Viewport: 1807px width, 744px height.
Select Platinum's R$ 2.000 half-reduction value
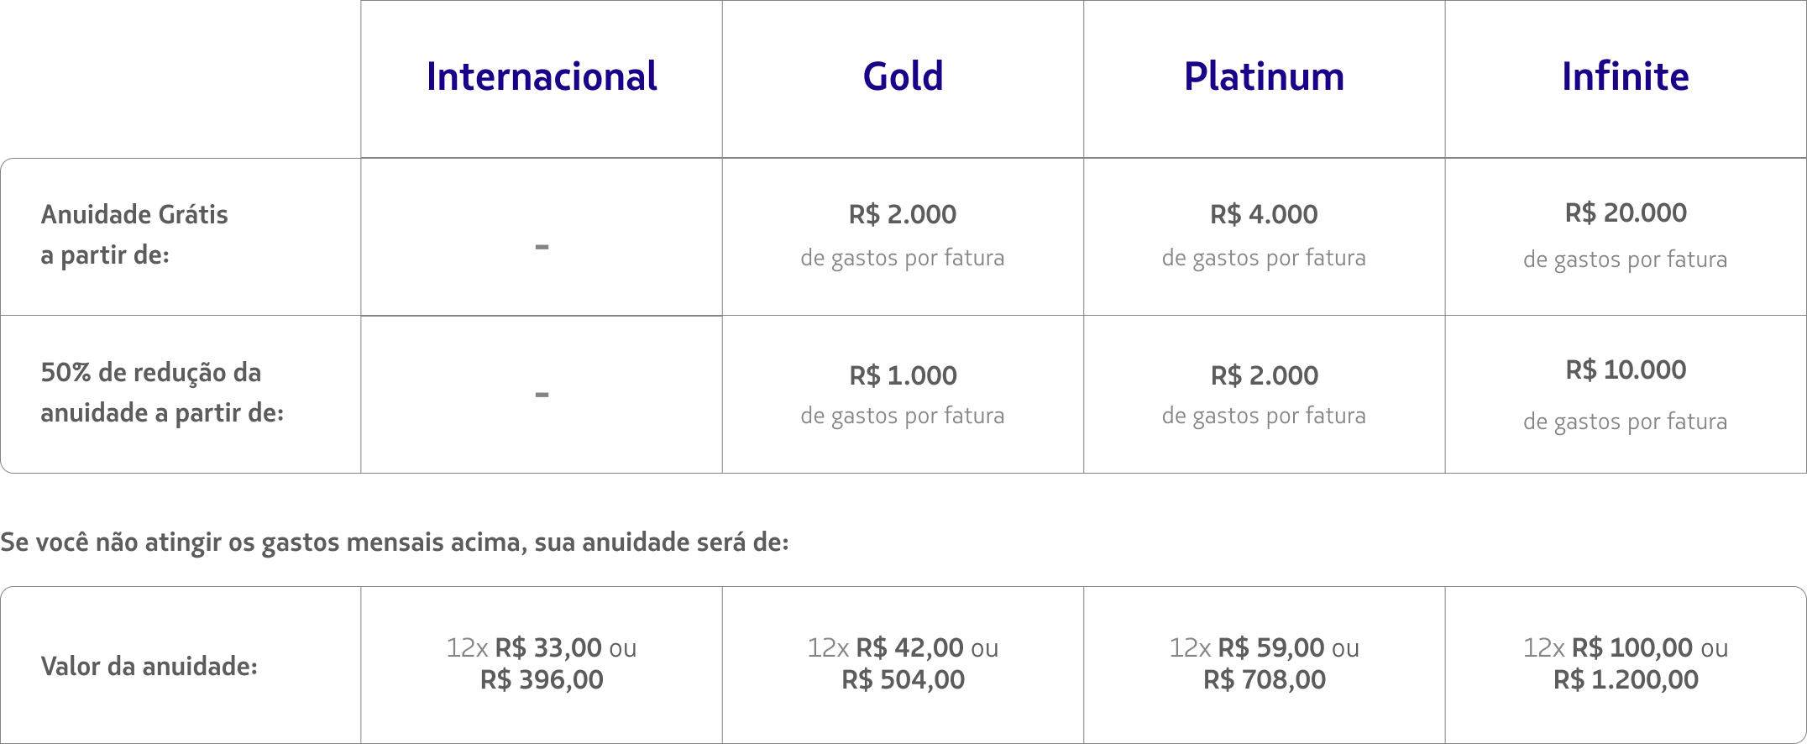pos(1264,375)
